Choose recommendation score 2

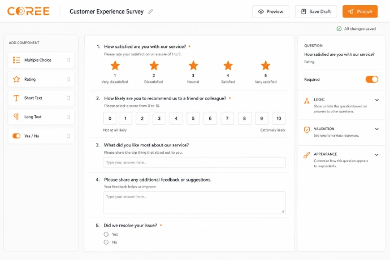point(142,118)
